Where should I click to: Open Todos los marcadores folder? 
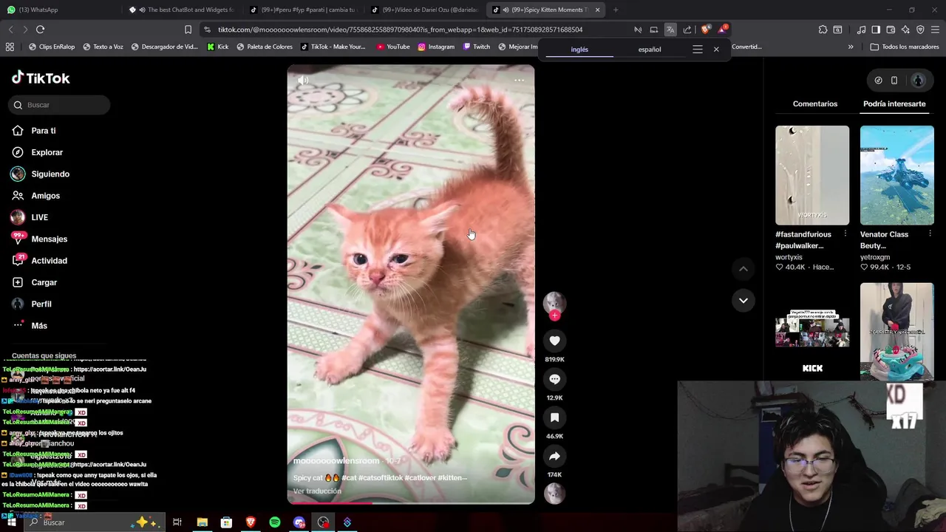[905, 47]
